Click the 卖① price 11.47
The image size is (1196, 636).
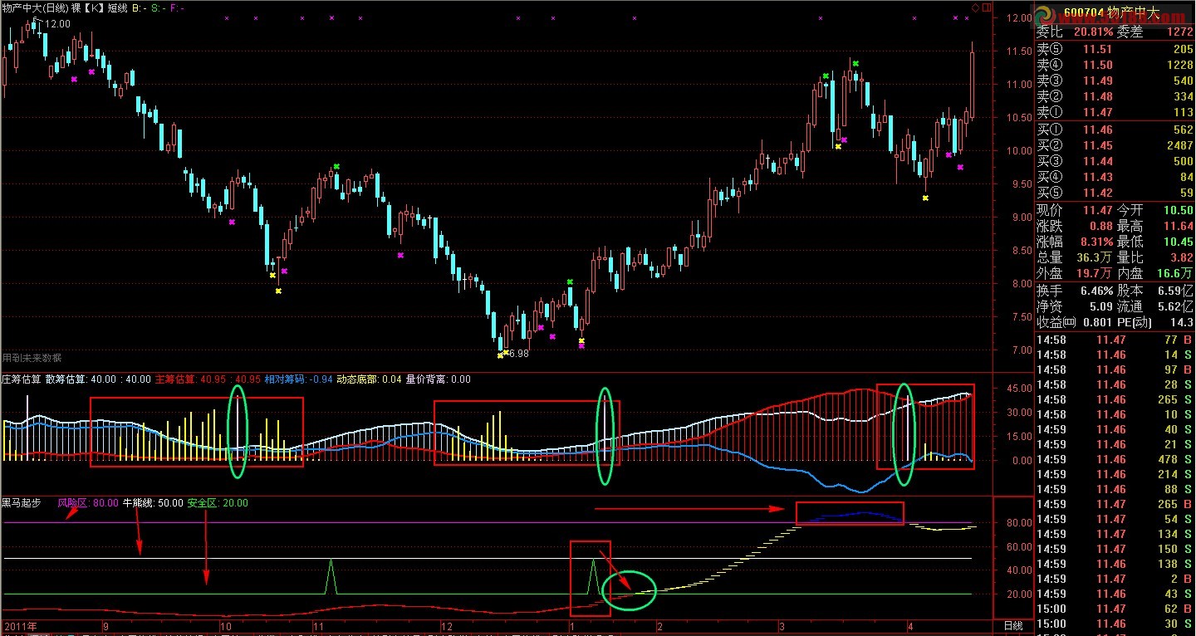point(1097,112)
